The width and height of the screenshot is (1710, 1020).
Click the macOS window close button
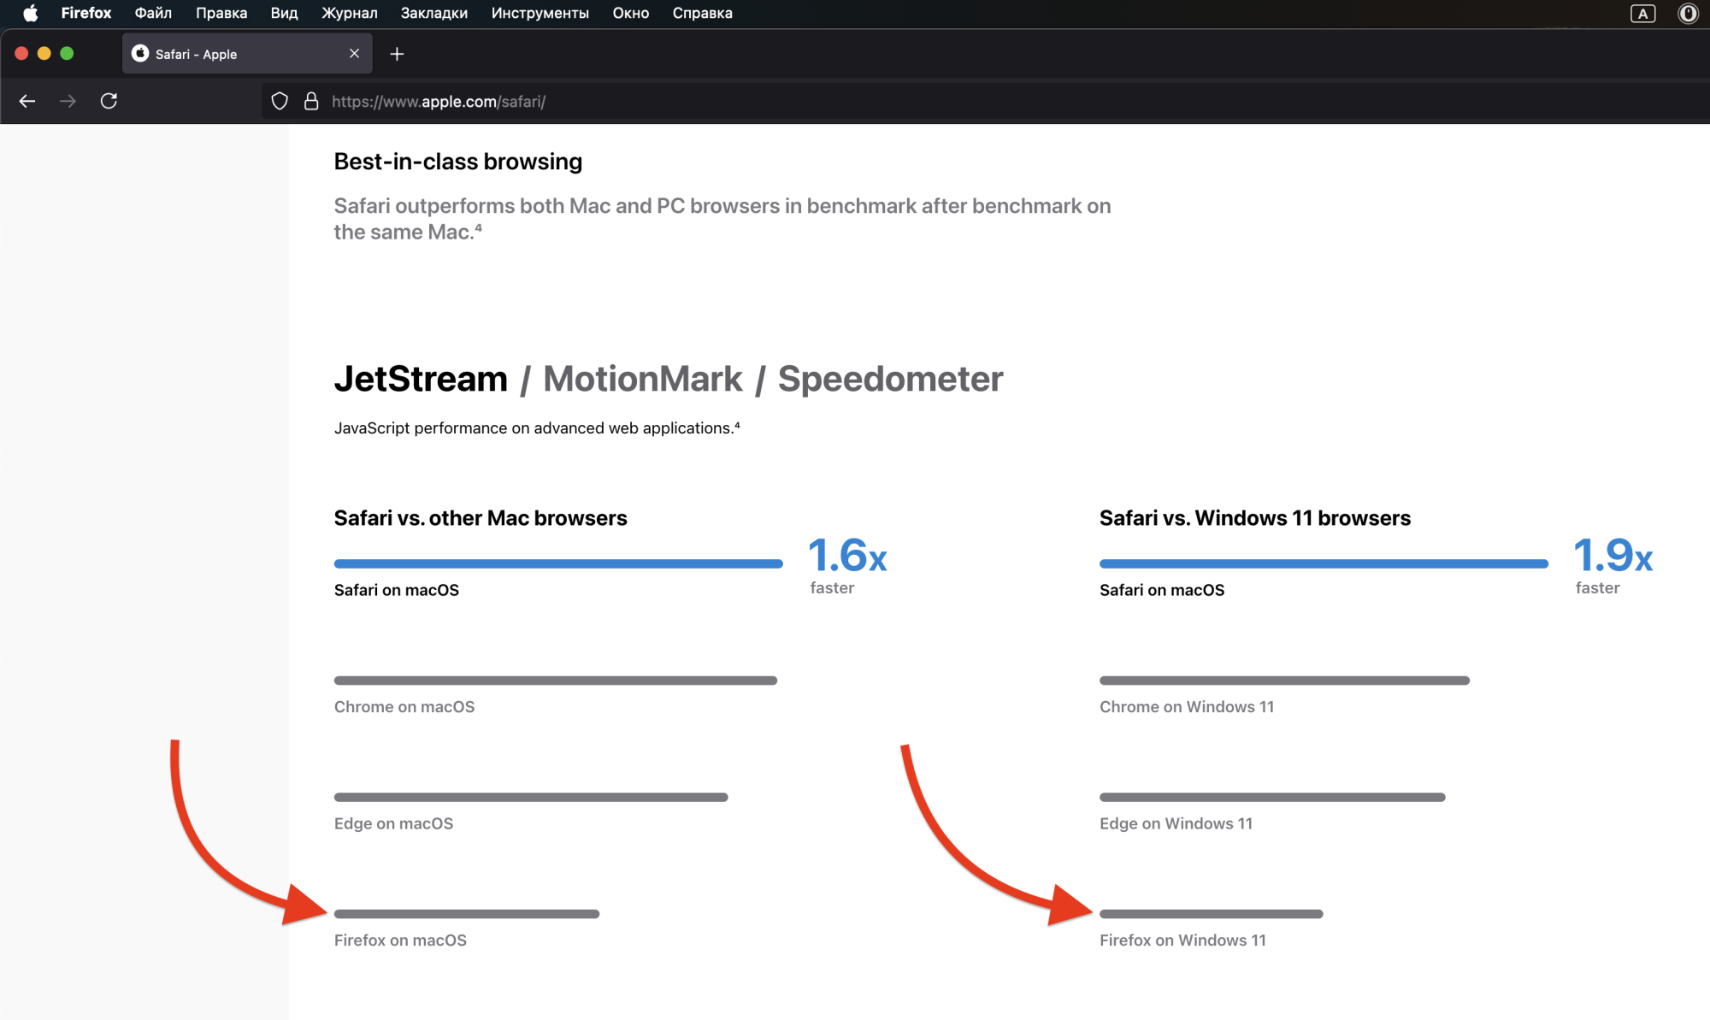pos(21,54)
